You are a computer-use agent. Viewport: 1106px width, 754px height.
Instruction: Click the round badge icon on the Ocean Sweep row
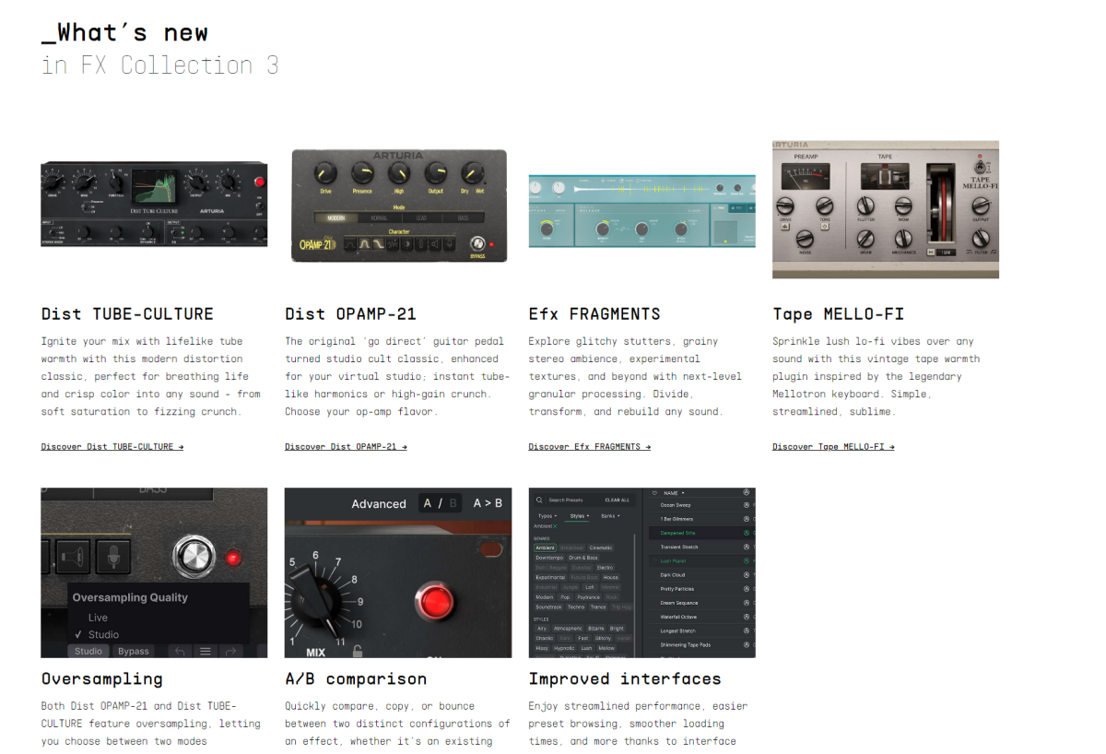747,505
